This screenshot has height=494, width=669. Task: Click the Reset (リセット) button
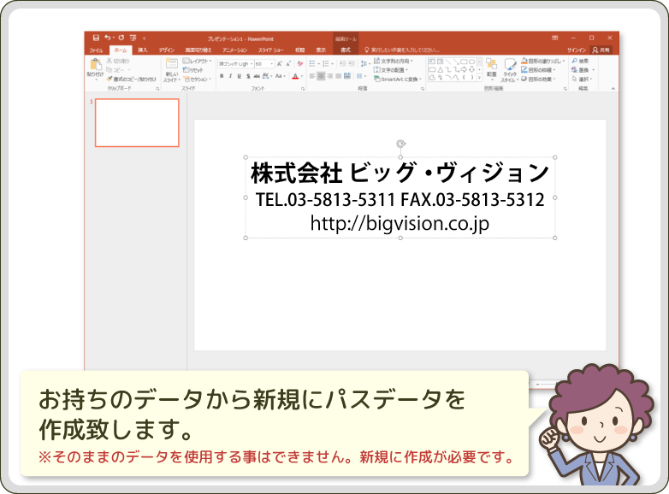193,70
